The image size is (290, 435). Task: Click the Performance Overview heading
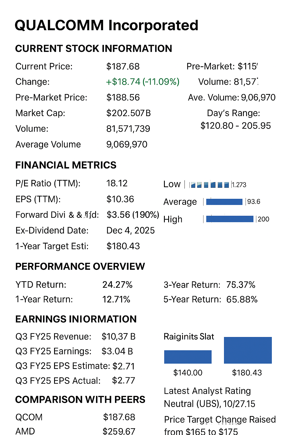pos(80,266)
